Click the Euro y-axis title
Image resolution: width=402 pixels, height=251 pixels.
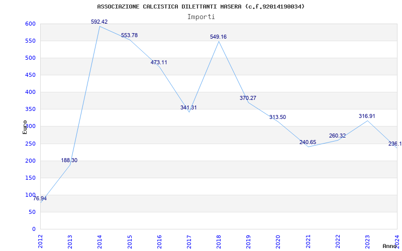pyautogui.click(x=25, y=128)
